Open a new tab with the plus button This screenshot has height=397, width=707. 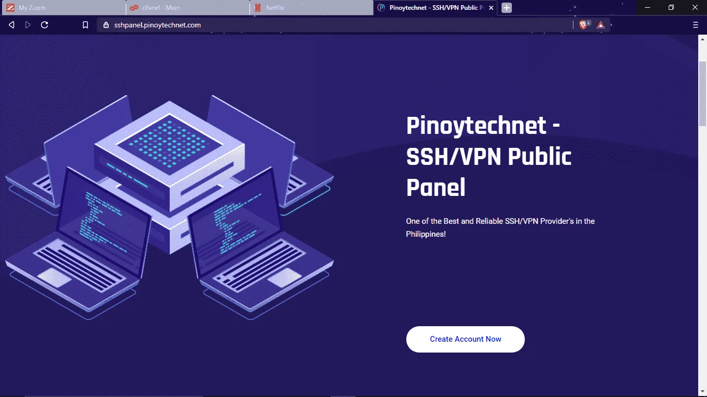pyautogui.click(x=507, y=8)
